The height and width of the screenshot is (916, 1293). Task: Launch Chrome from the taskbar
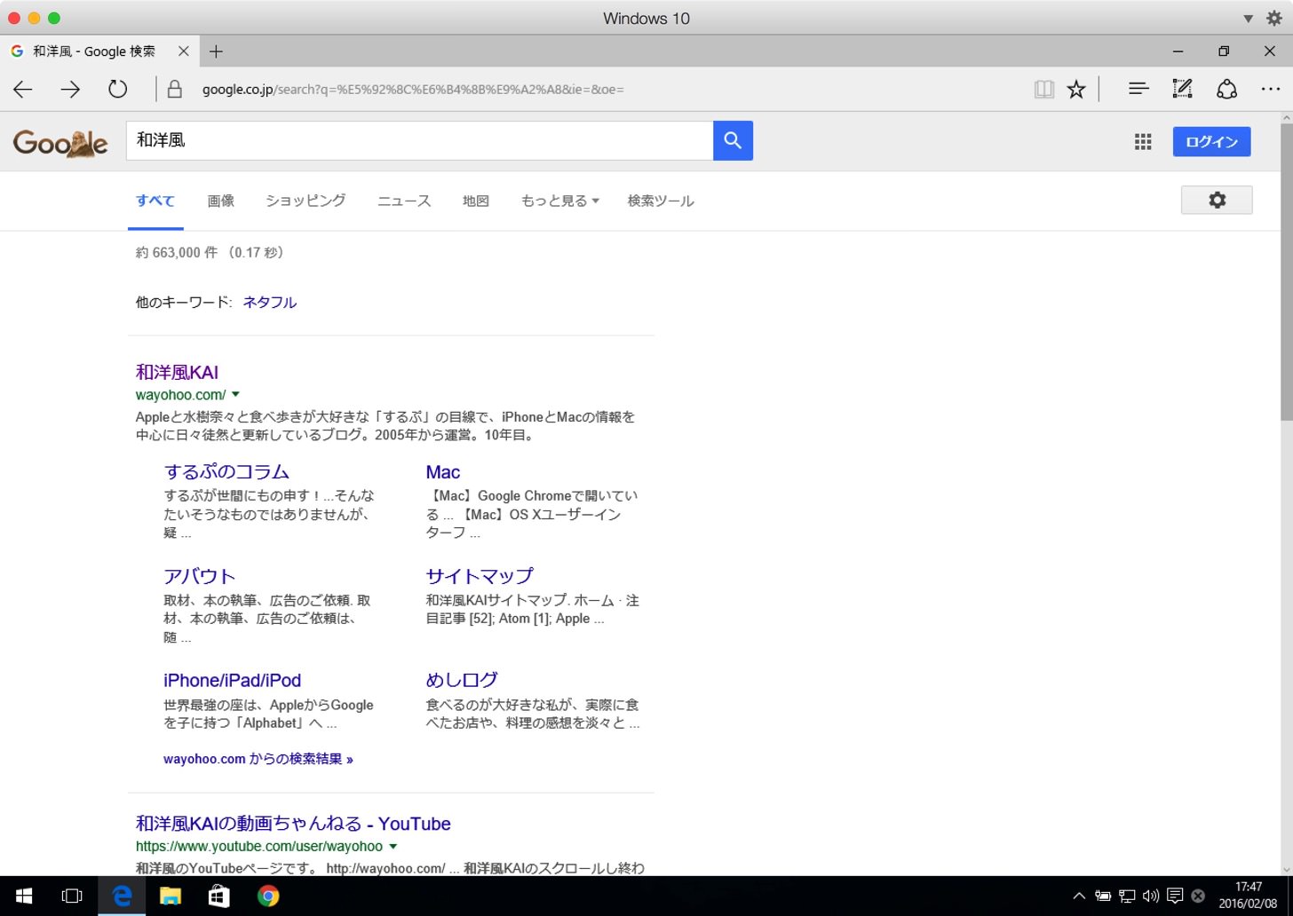click(268, 896)
